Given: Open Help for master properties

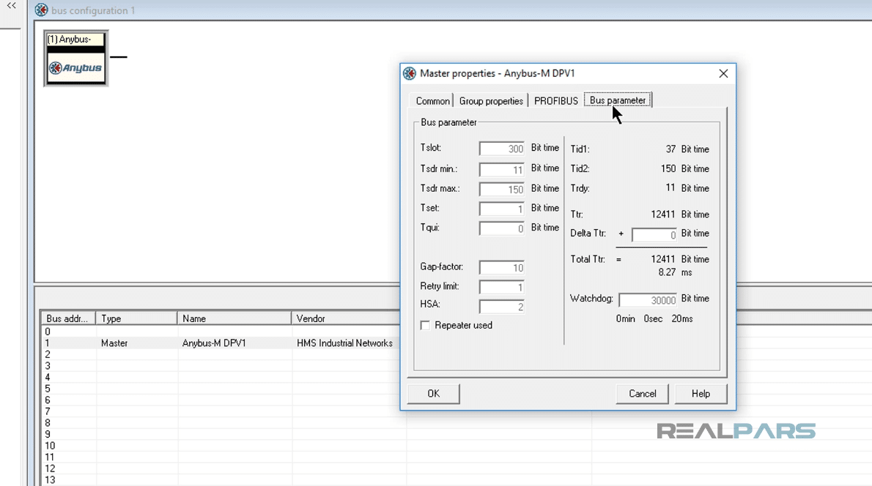Looking at the screenshot, I should pos(701,394).
